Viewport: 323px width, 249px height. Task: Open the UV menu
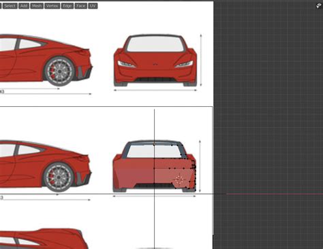coord(93,5)
